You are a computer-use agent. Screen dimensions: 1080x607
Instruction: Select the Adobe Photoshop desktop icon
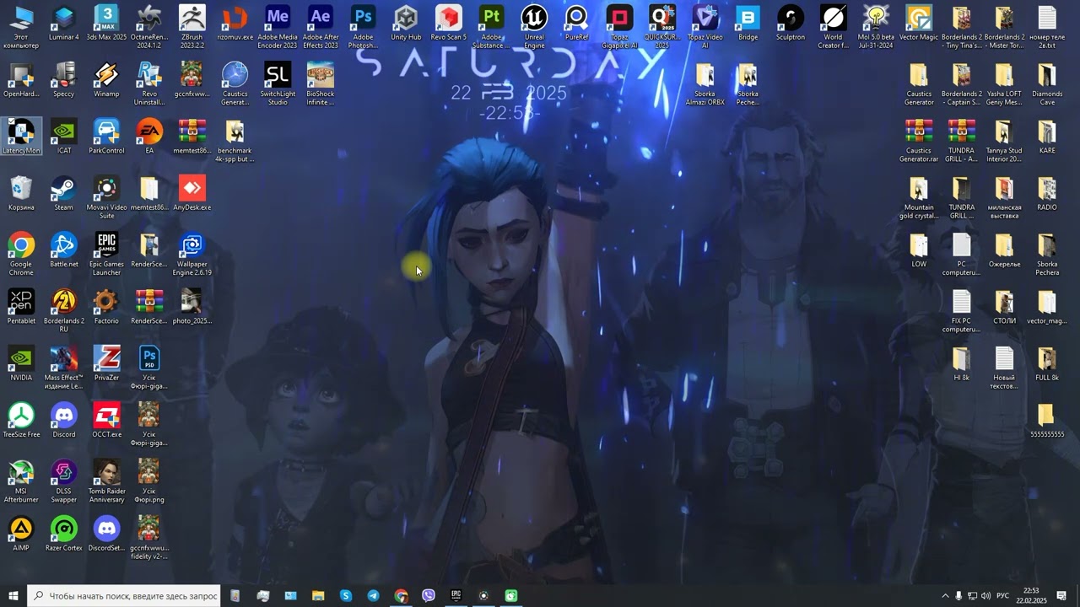coord(363,28)
